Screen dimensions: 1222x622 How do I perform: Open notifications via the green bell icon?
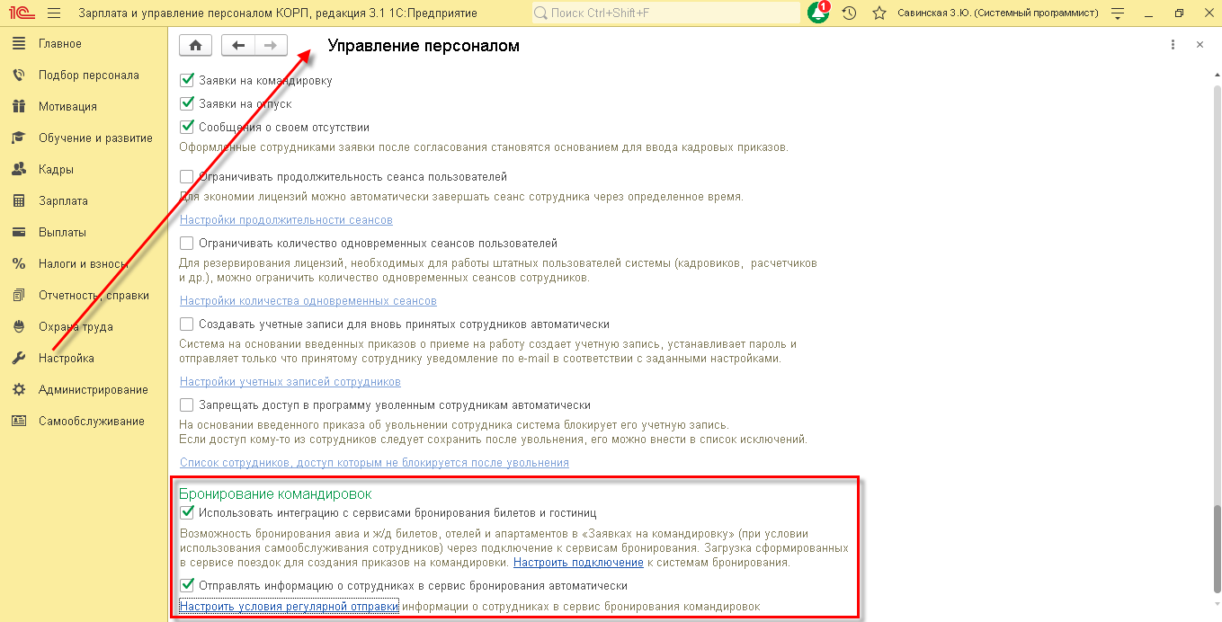(x=818, y=13)
